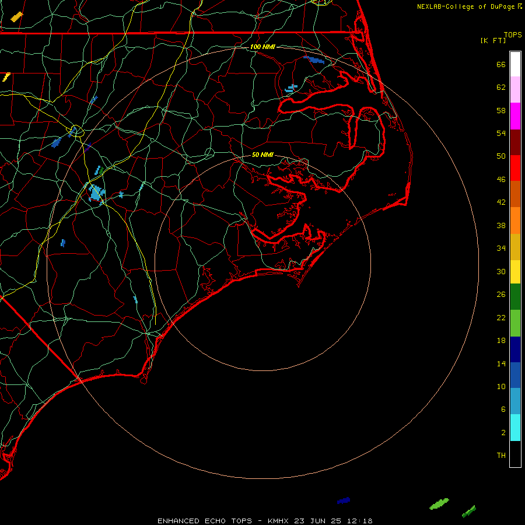Click the 42 legend value label

tap(501, 202)
